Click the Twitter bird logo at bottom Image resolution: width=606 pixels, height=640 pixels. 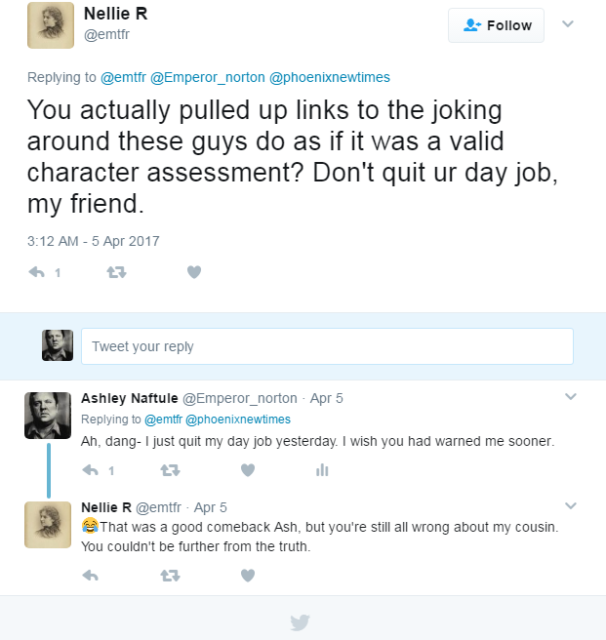pyautogui.click(x=301, y=621)
